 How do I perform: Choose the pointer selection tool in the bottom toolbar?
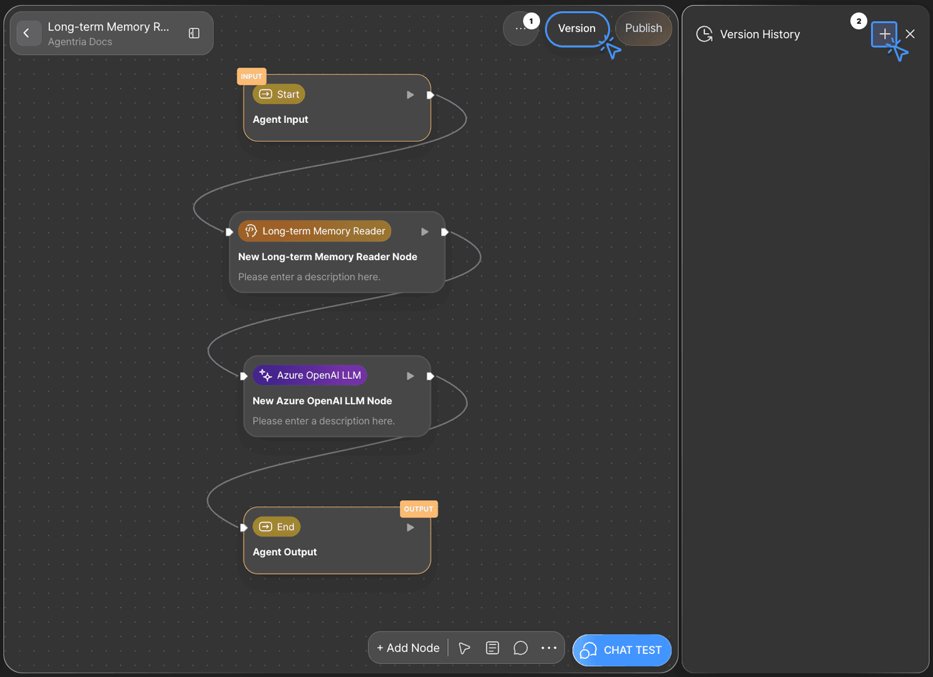point(464,648)
